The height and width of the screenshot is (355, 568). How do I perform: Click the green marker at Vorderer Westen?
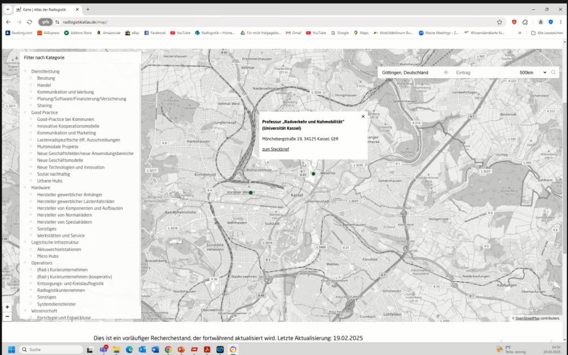pos(250,192)
